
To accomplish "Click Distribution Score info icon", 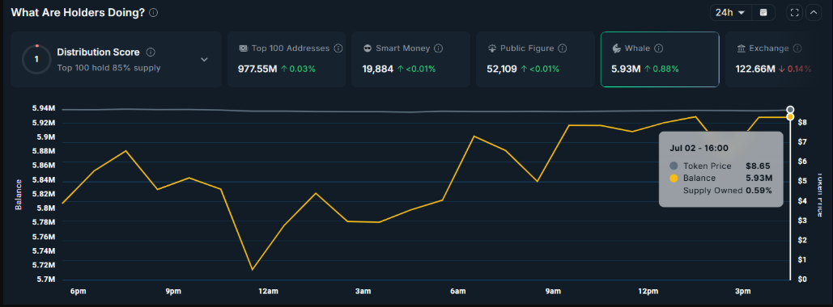I will (151, 52).
